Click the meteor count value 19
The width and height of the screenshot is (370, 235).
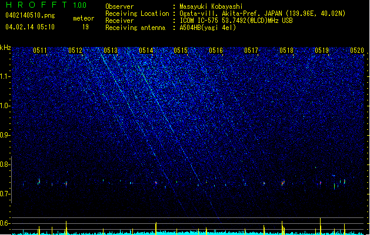[85, 27]
